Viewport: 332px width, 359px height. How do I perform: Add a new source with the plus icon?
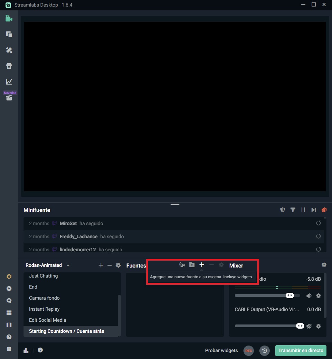point(202,265)
